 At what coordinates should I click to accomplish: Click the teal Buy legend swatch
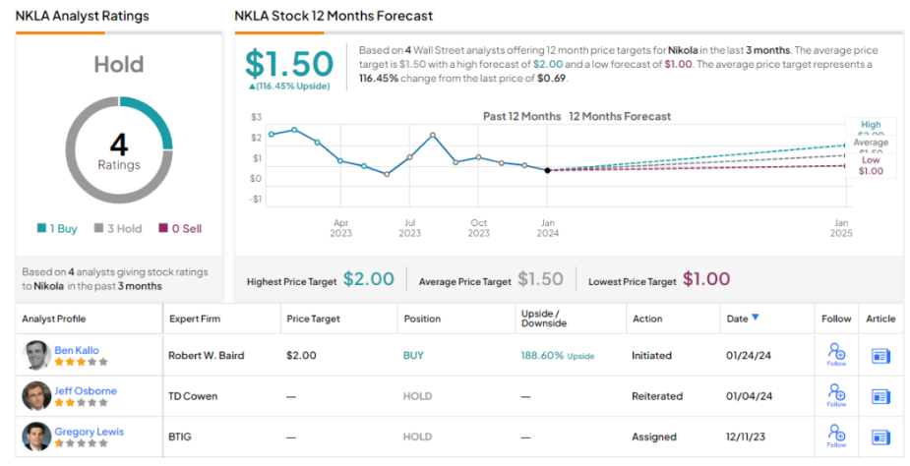[41, 228]
